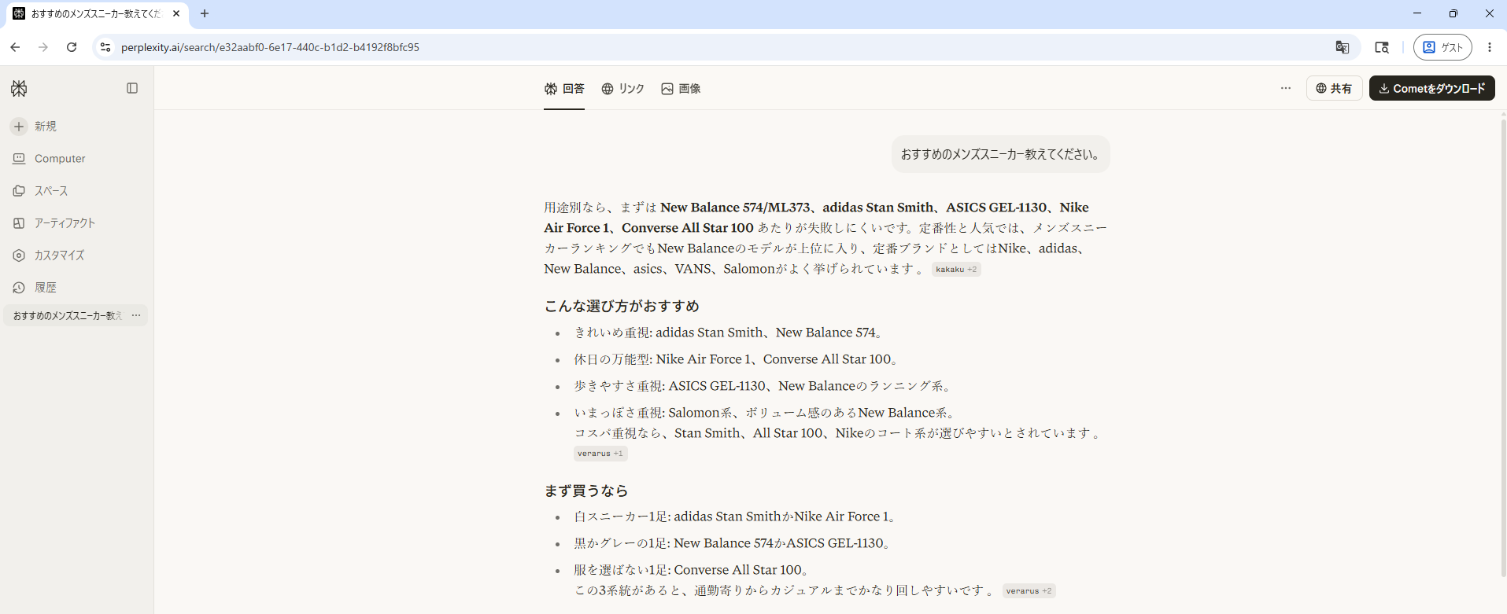
Task: Open Google Lens search icon
Action: pyautogui.click(x=1382, y=47)
